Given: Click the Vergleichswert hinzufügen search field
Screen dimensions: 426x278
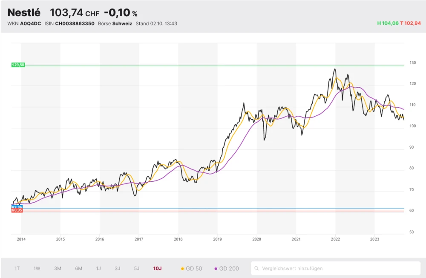Looking at the screenshot, I should [337, 269].
